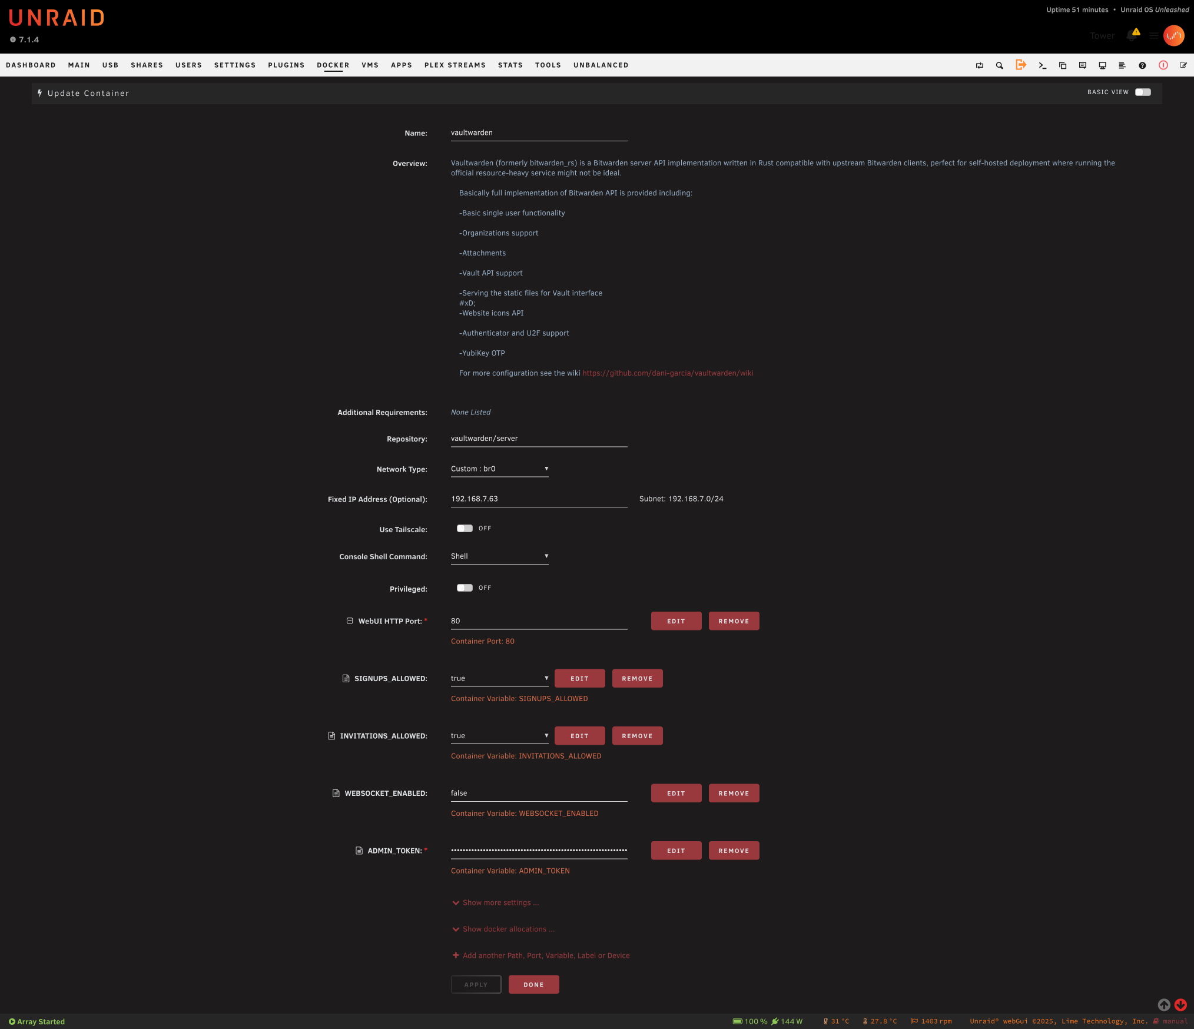Viewport: 1194px width, 1029px height.
Task: Open notifications bell icon
Action: [x=1132, y=35]
